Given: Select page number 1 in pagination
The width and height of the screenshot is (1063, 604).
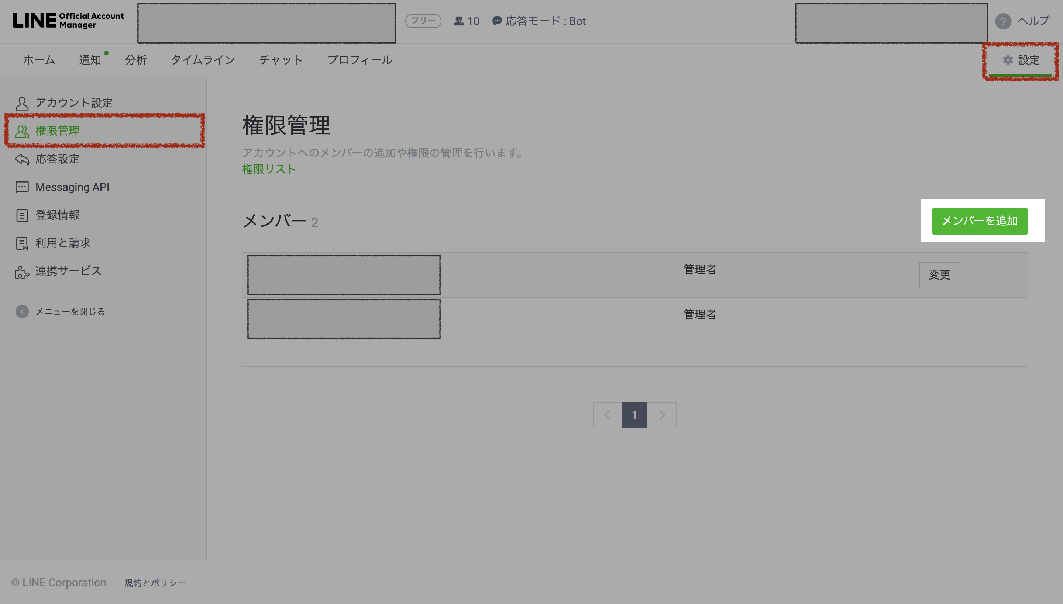Looking at the screenshot, I should [x=634, y=415].
